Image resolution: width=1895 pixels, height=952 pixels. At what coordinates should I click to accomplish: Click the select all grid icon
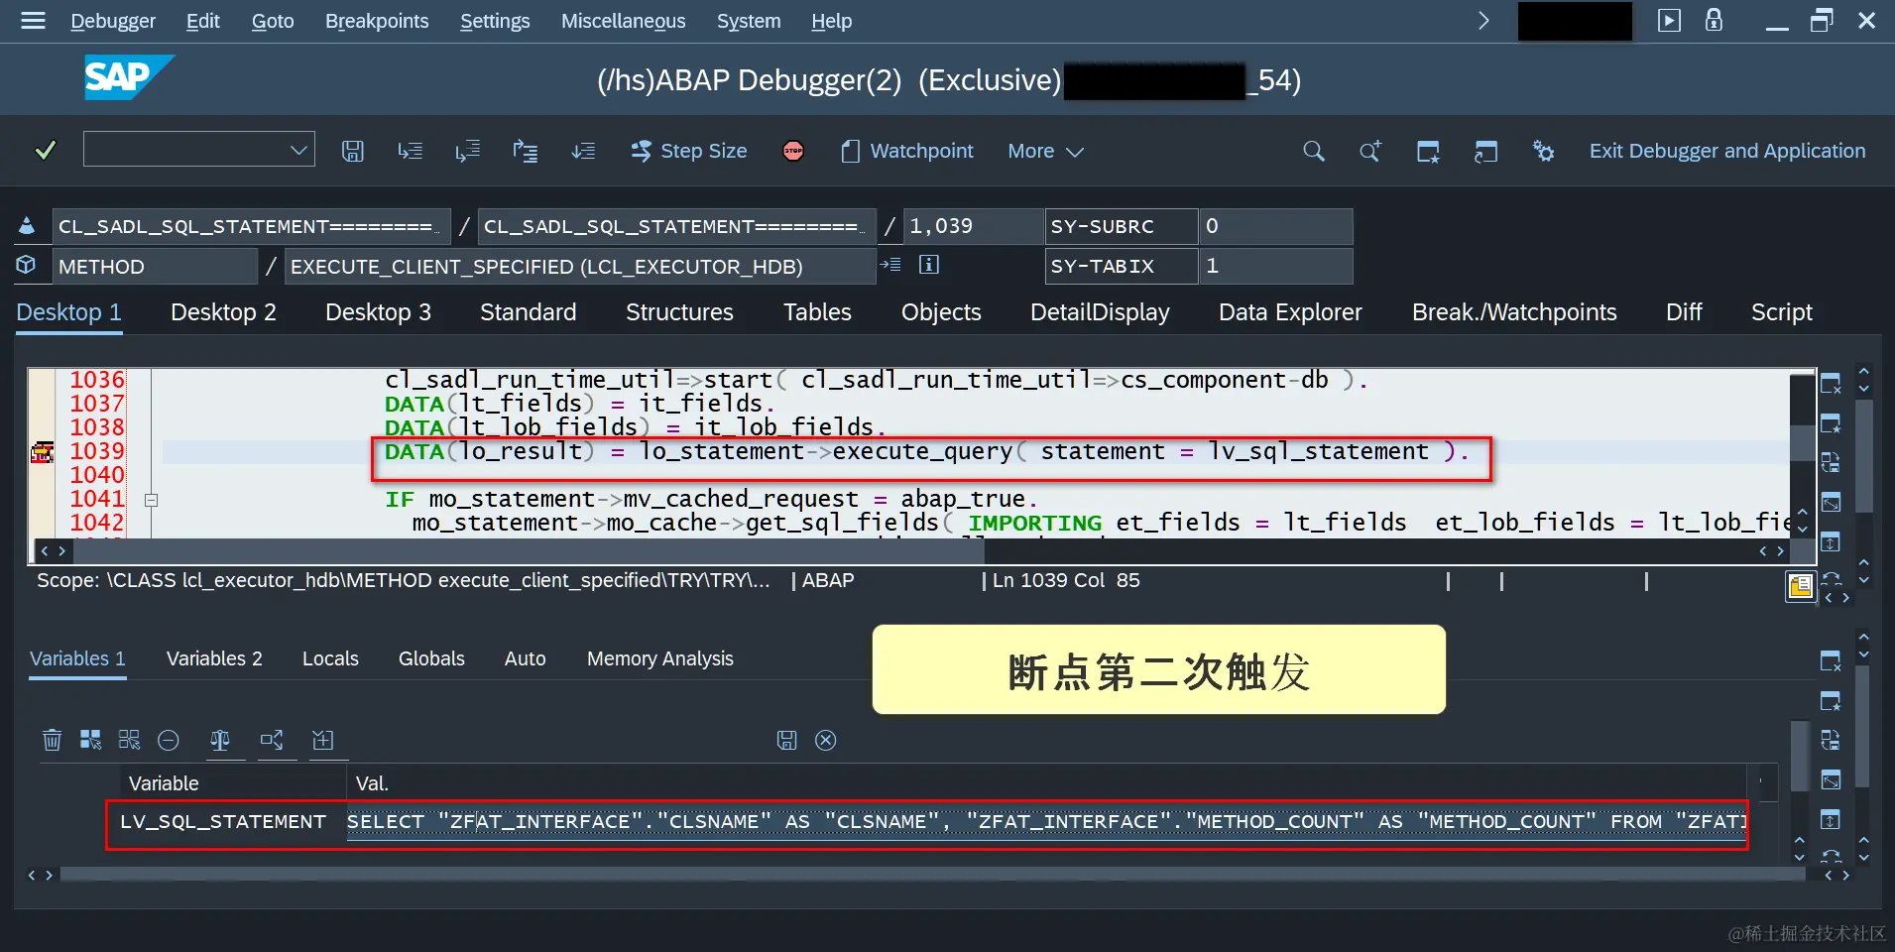point(91,740)
